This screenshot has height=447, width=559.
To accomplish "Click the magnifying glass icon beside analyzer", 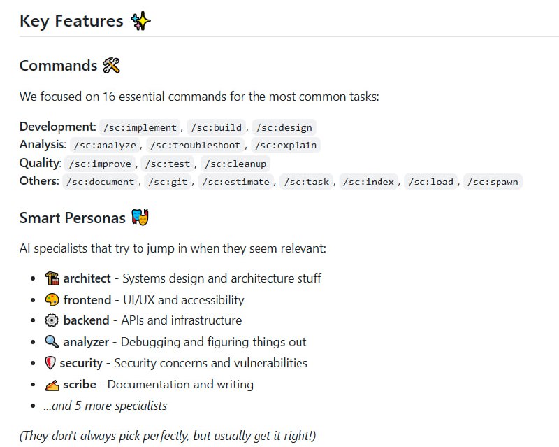I will coord(51,342).
